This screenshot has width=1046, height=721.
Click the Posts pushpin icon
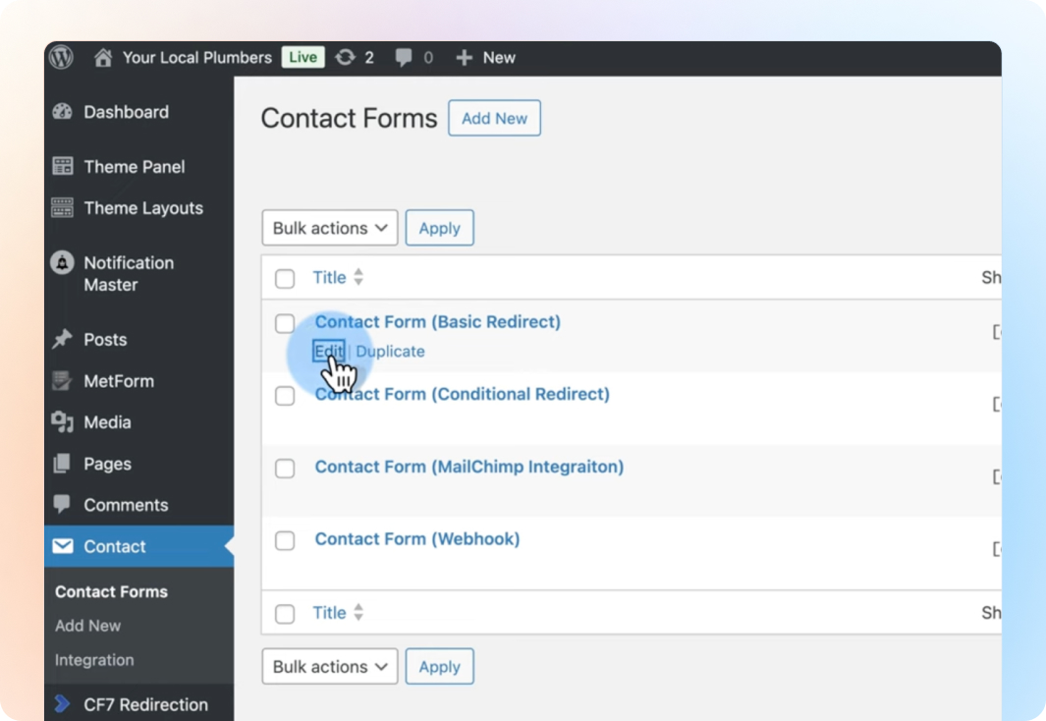click(x=63, y=339)
